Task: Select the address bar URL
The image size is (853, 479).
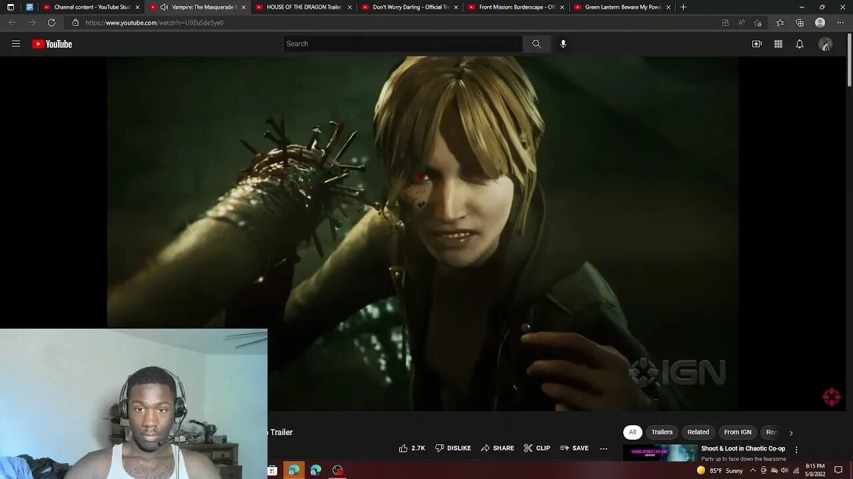Action: tap(155, 23)
